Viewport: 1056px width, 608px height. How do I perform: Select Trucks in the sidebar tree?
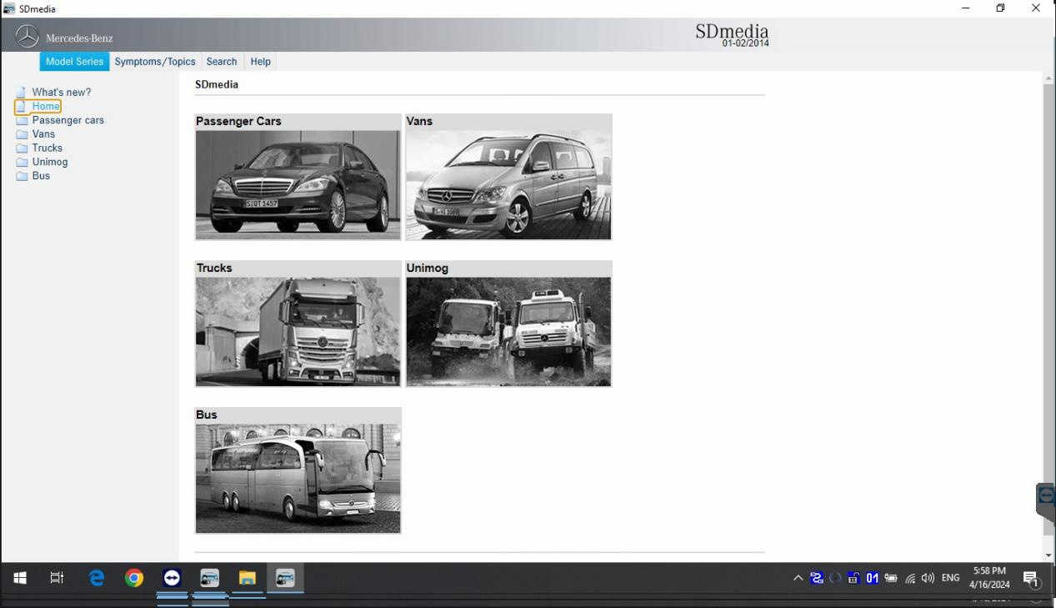(x=47, y=148)
